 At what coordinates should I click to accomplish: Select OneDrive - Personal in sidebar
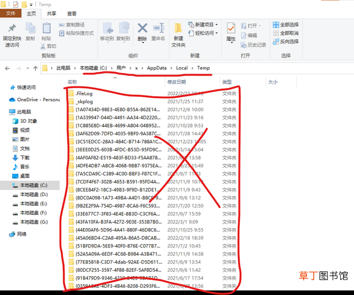pyautogui.click(x=34, y=99)
